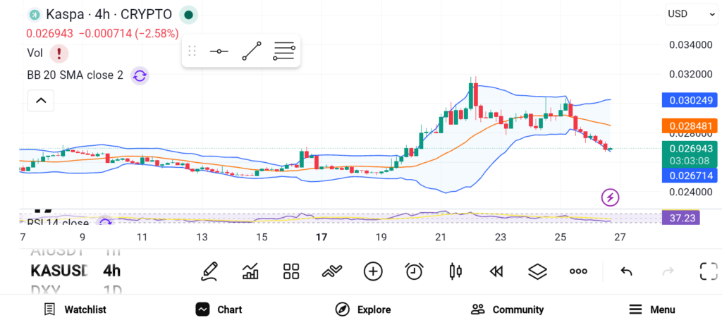Open the Menu tab
This screenshot has height=325, width=722.
[x=652, y=309]
